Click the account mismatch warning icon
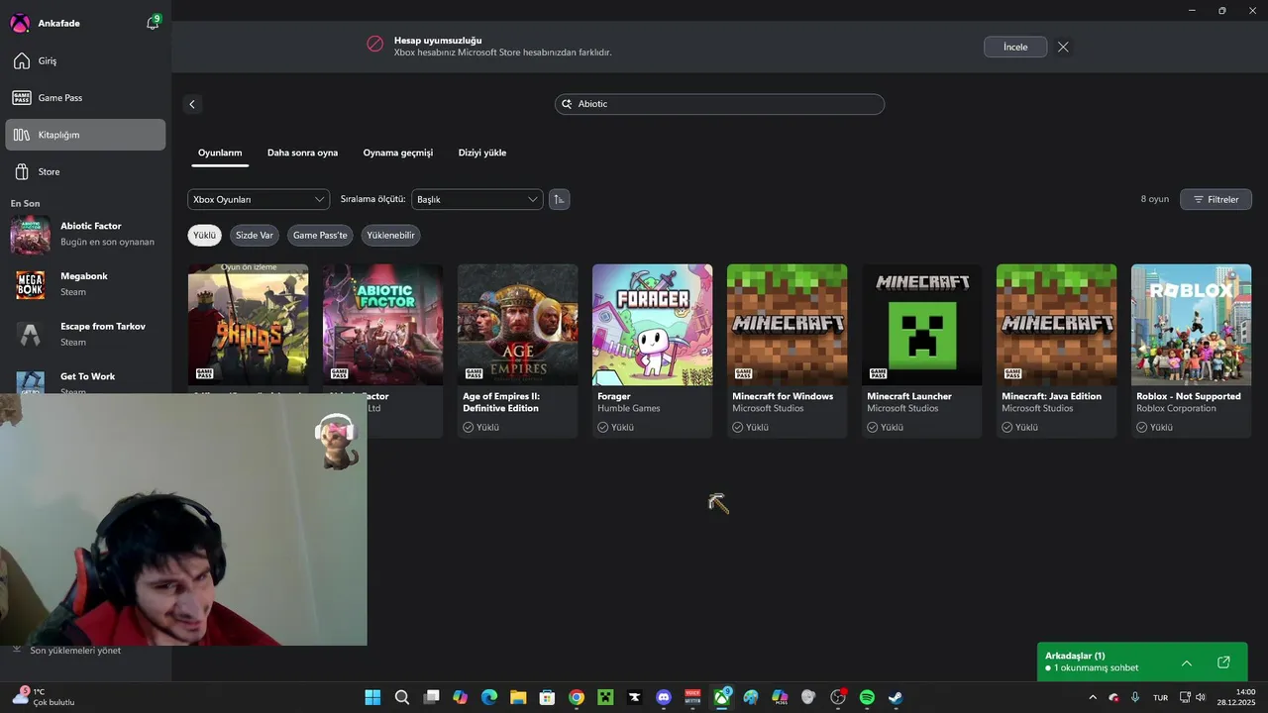 pyautogui.click(x=374, y=44)
